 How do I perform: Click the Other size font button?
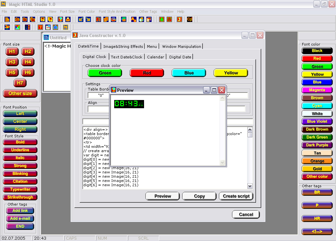coord(20,93)
